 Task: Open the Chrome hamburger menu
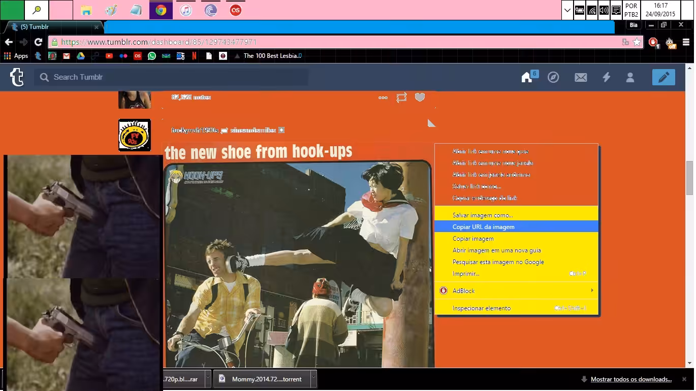[686, 42]
